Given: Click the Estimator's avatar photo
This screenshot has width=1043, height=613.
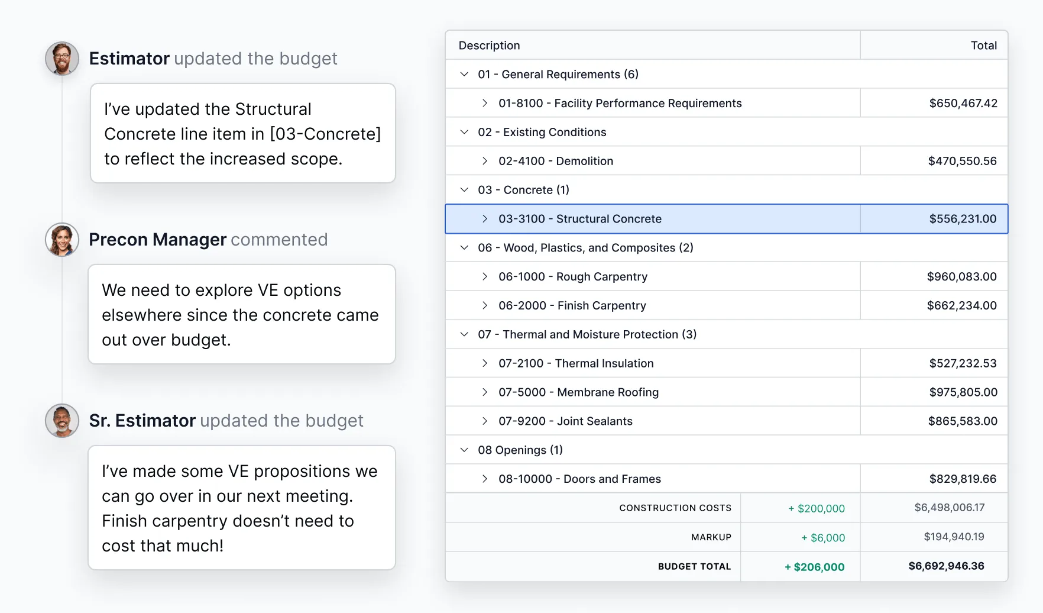Looking at the screenshot, I should [61, 59].
